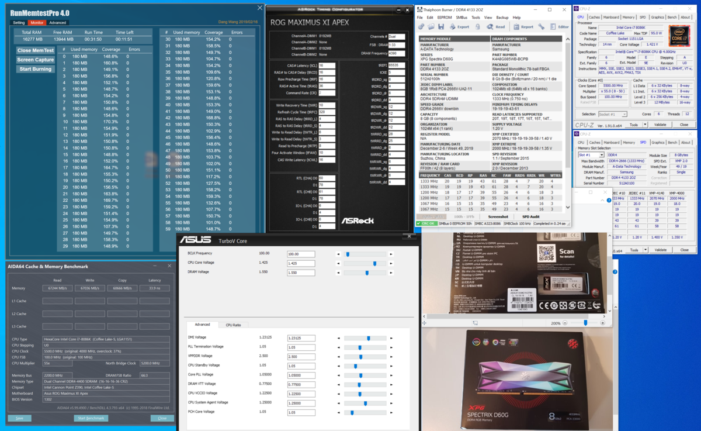The width and height of the screenshot is (701, 431).
Task: Click the QR code in the photo viewer
Action: click(546, 253)
